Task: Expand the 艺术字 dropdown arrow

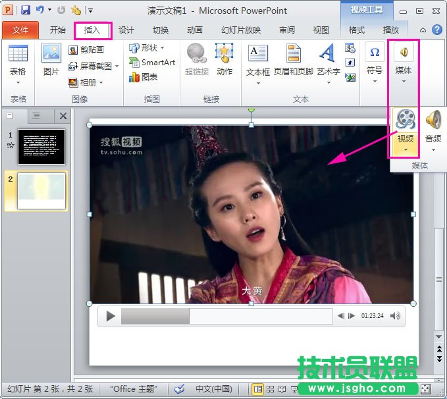Action: click(329, 83)
